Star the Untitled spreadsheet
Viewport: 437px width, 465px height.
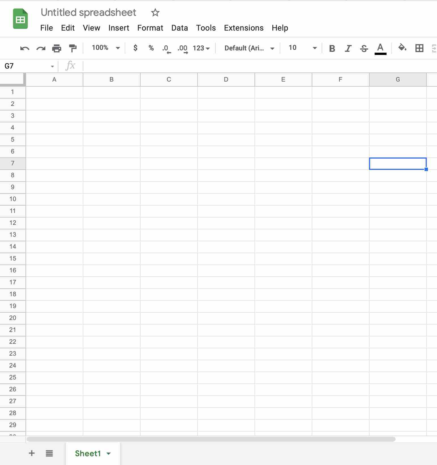point(155,12)
